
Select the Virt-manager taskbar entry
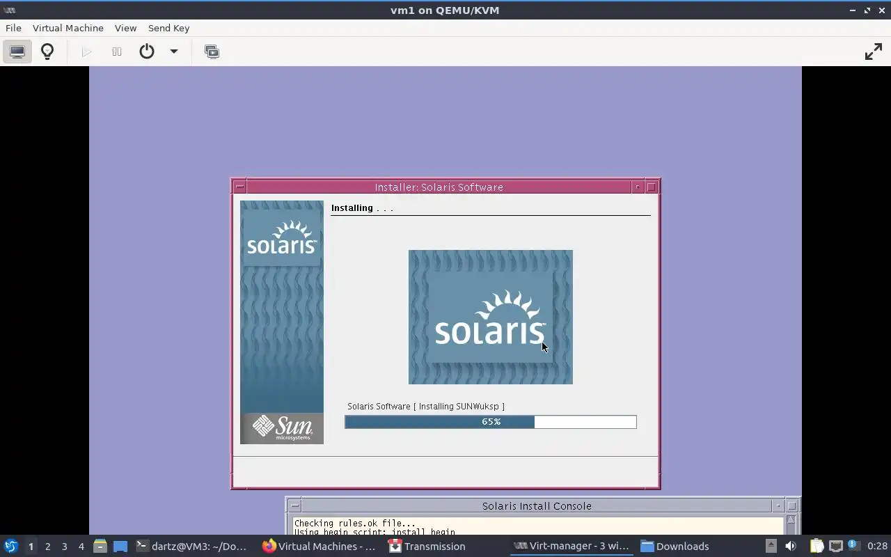click(x=571, y=546)
